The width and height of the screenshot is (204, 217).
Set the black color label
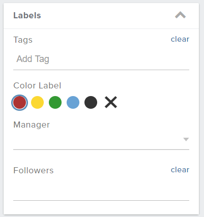click(91, 103)
